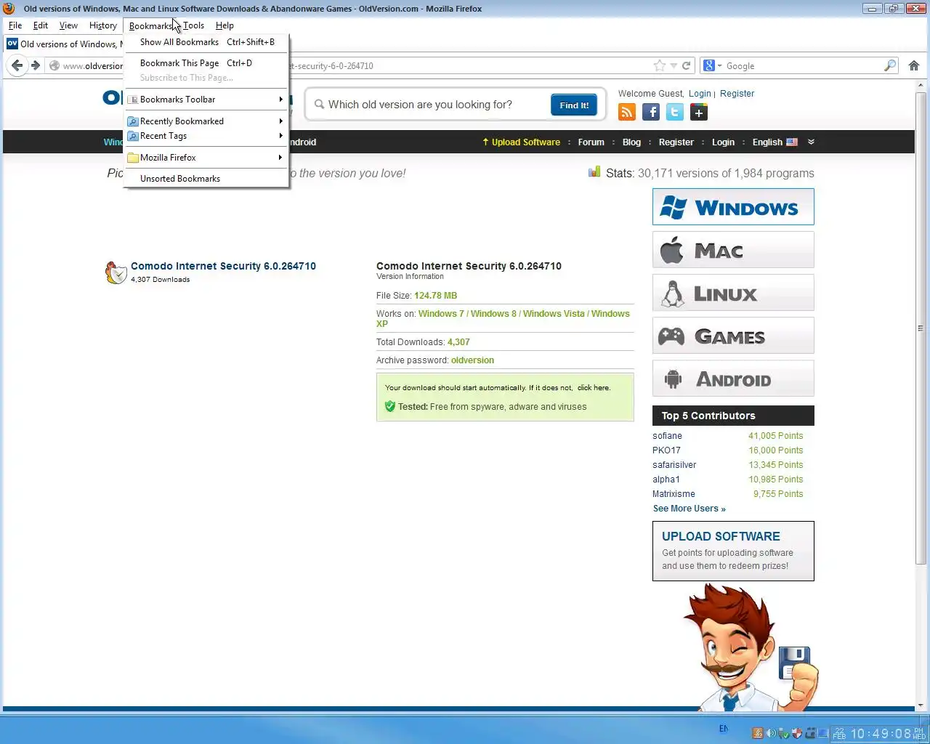
Task: Click the page vertical scrollbar thumb
Action: (x=921, y=328)
